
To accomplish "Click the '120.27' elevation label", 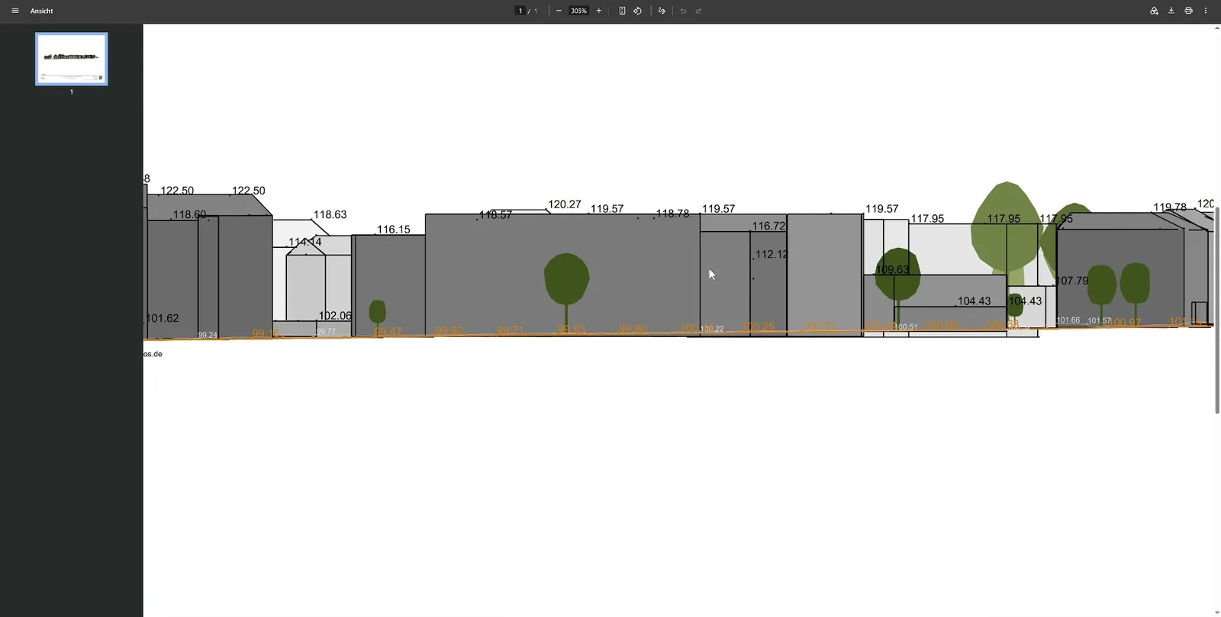I will point(565,204).
